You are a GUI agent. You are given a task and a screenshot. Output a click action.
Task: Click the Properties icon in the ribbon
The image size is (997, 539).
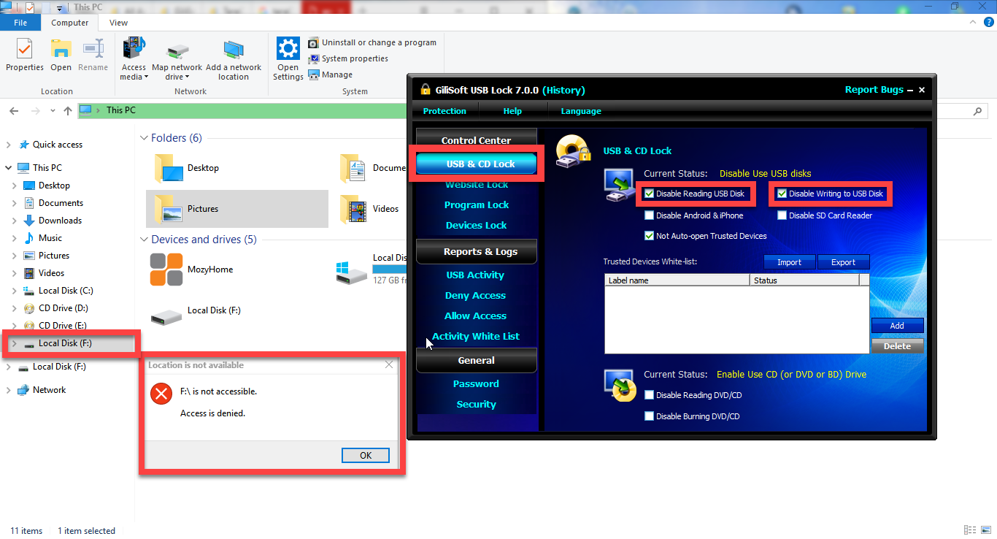pyautogui.click(x=25, y=50)
